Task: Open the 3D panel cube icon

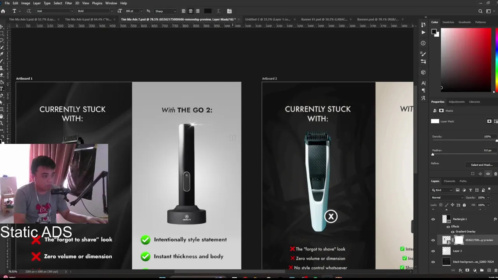Action: [423, 72]
